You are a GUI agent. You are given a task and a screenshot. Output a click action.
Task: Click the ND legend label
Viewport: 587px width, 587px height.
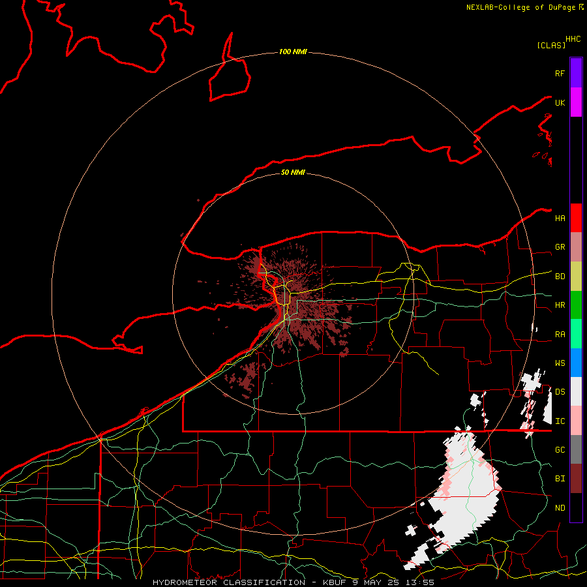[x=560, y=508]
